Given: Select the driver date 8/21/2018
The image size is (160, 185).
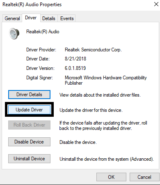Looking at the screenshot, I should coord(75,59).
